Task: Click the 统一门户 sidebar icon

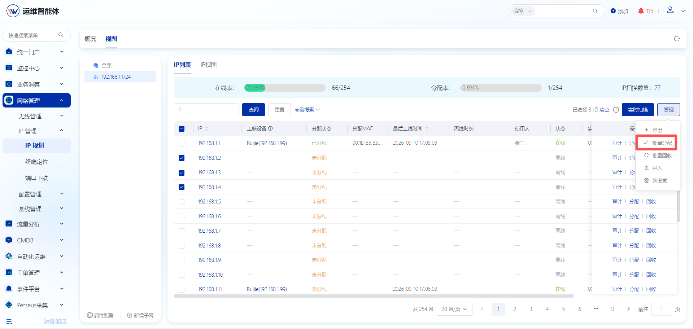Action: [9, 52]
